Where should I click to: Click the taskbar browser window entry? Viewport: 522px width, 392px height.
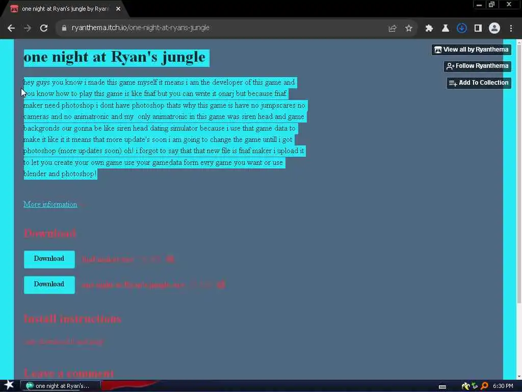point(61,386)
